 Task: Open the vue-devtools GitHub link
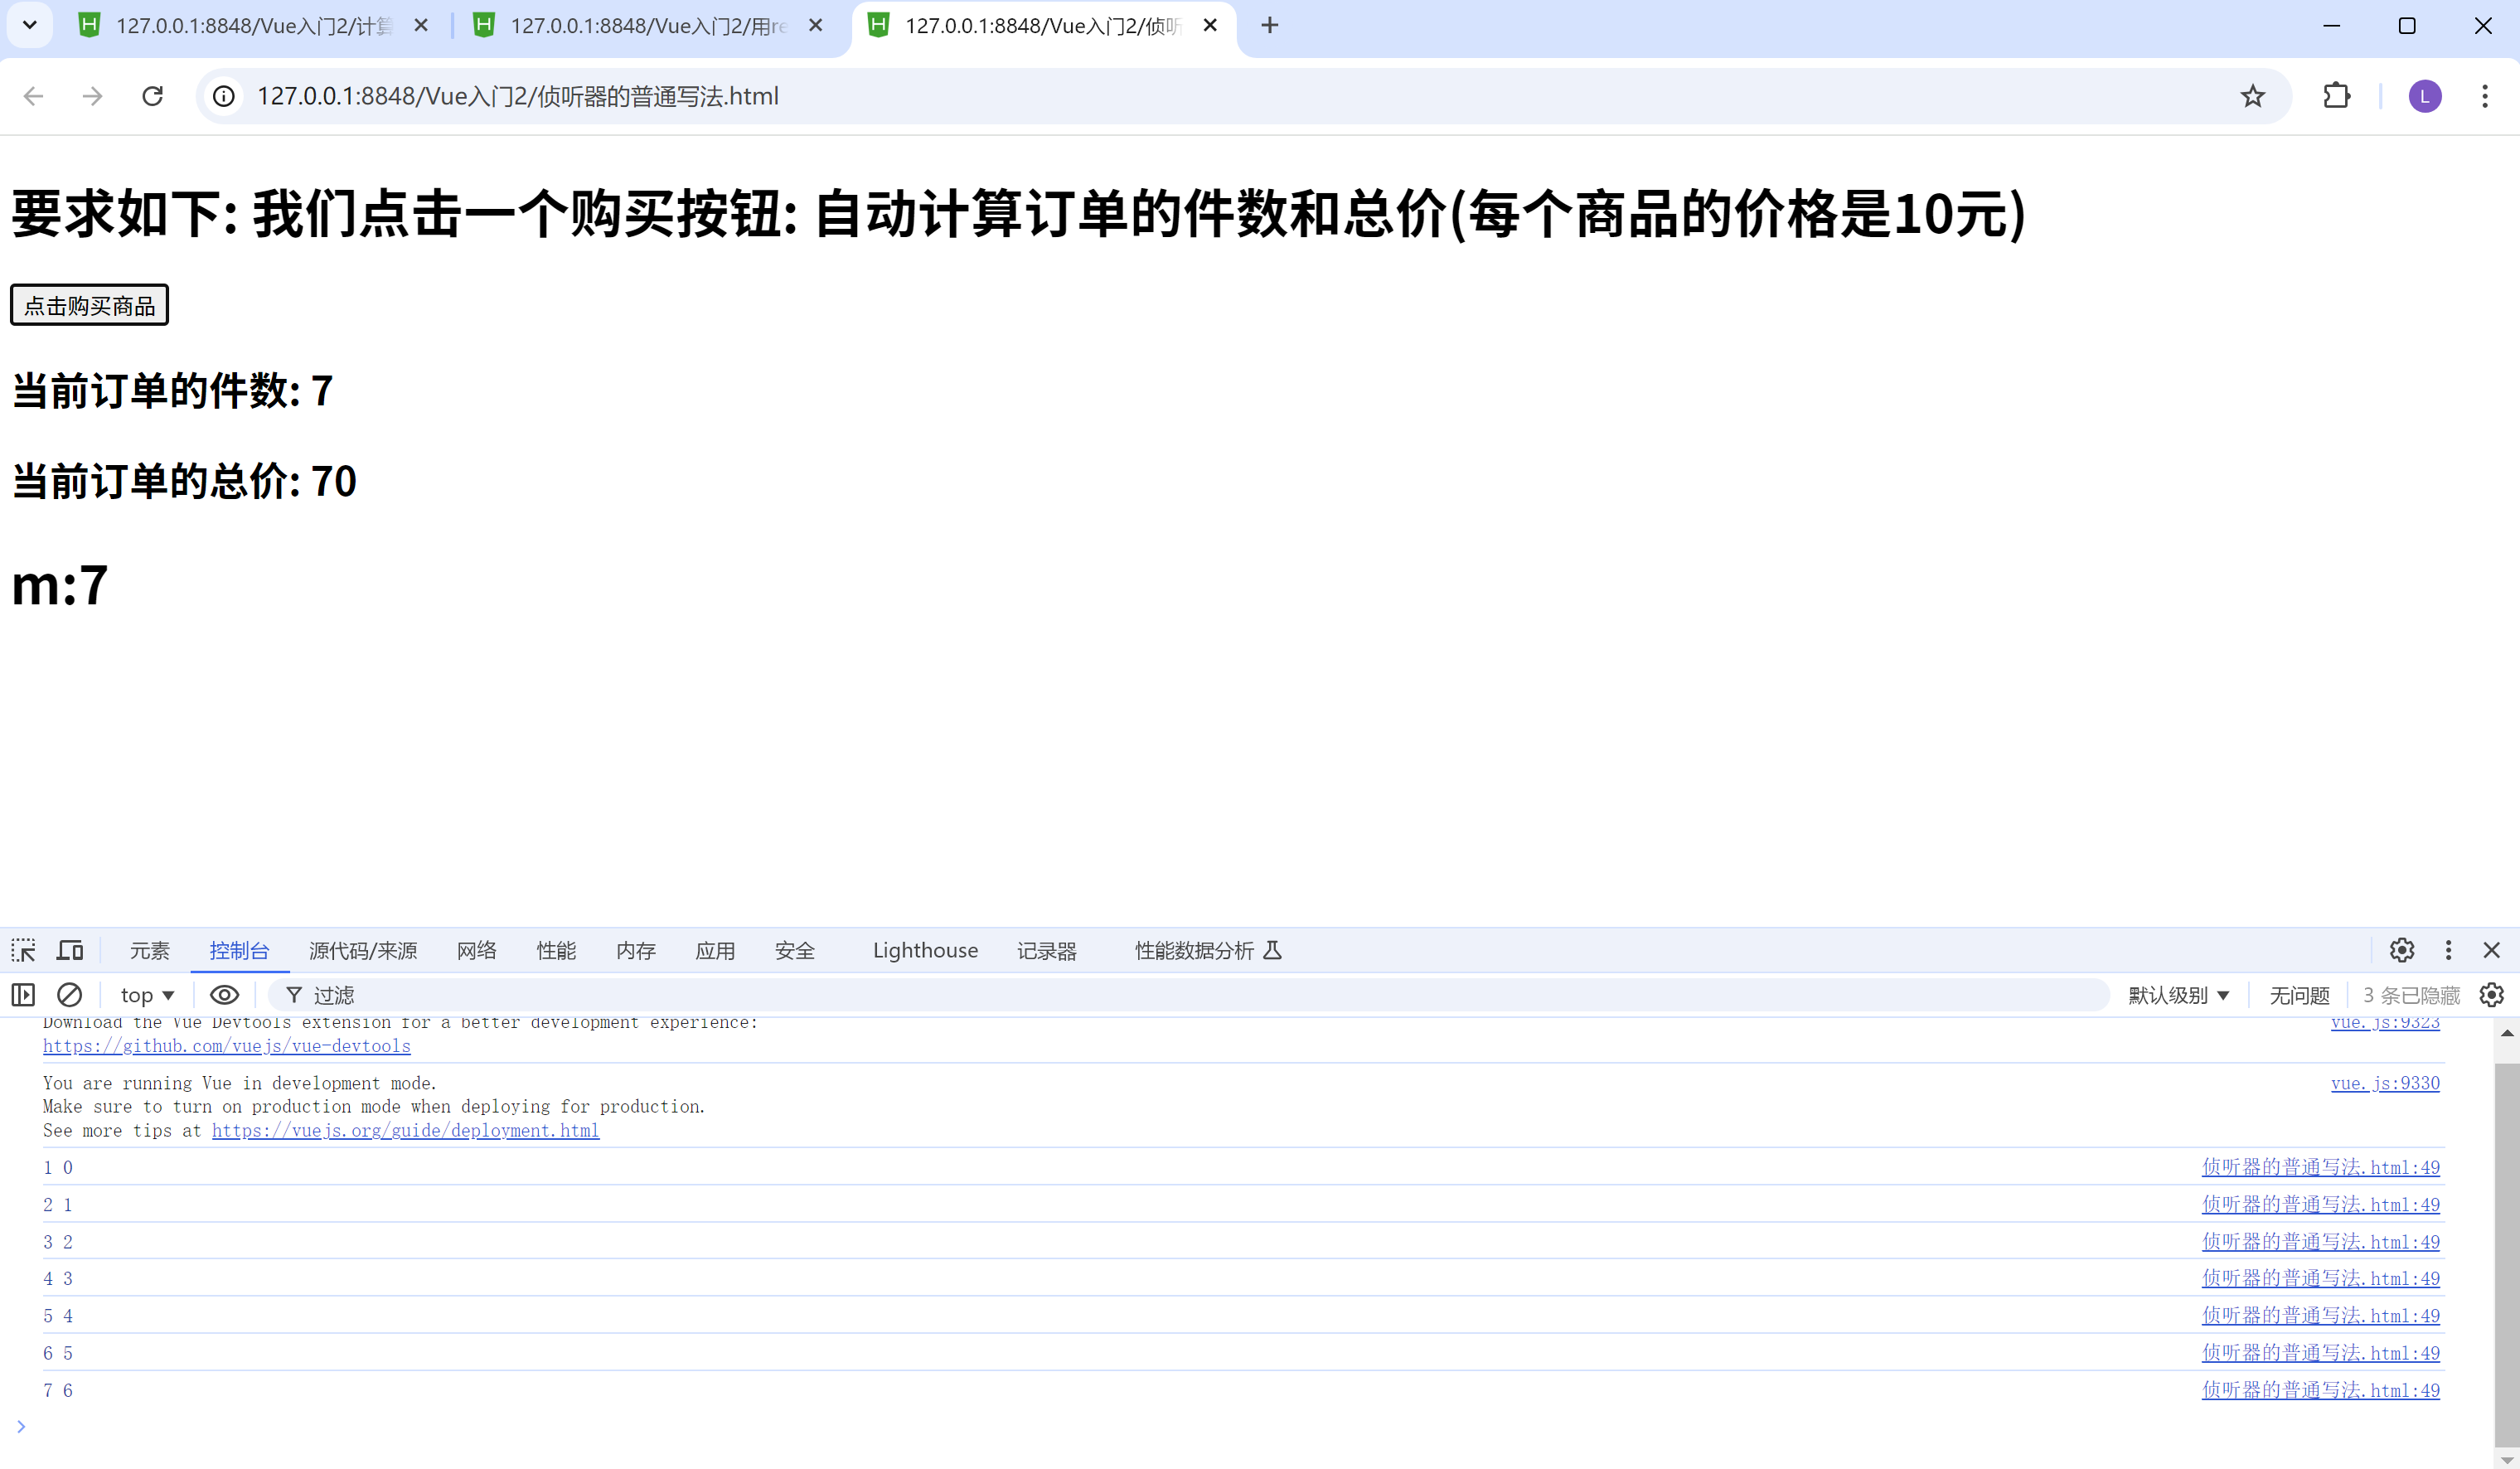pos(226,1046)
